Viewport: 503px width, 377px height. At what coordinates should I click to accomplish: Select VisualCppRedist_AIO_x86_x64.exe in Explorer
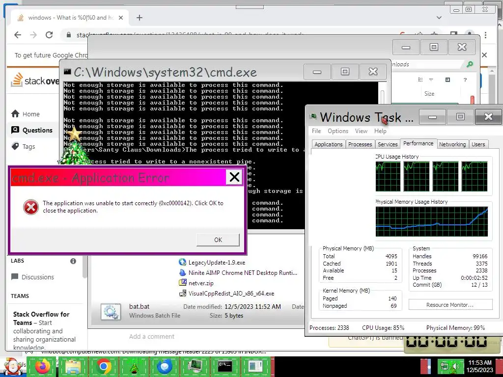[226, 294]
